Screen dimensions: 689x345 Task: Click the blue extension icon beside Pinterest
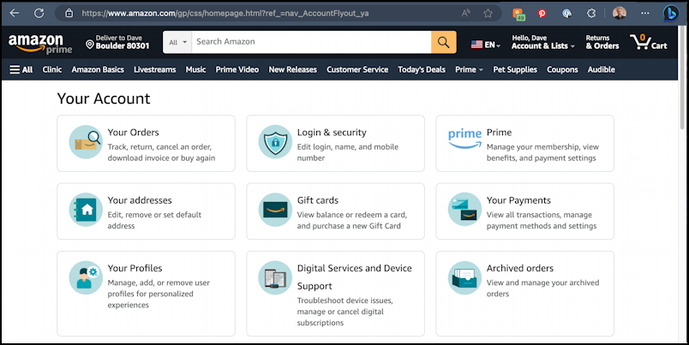point(566,14)
